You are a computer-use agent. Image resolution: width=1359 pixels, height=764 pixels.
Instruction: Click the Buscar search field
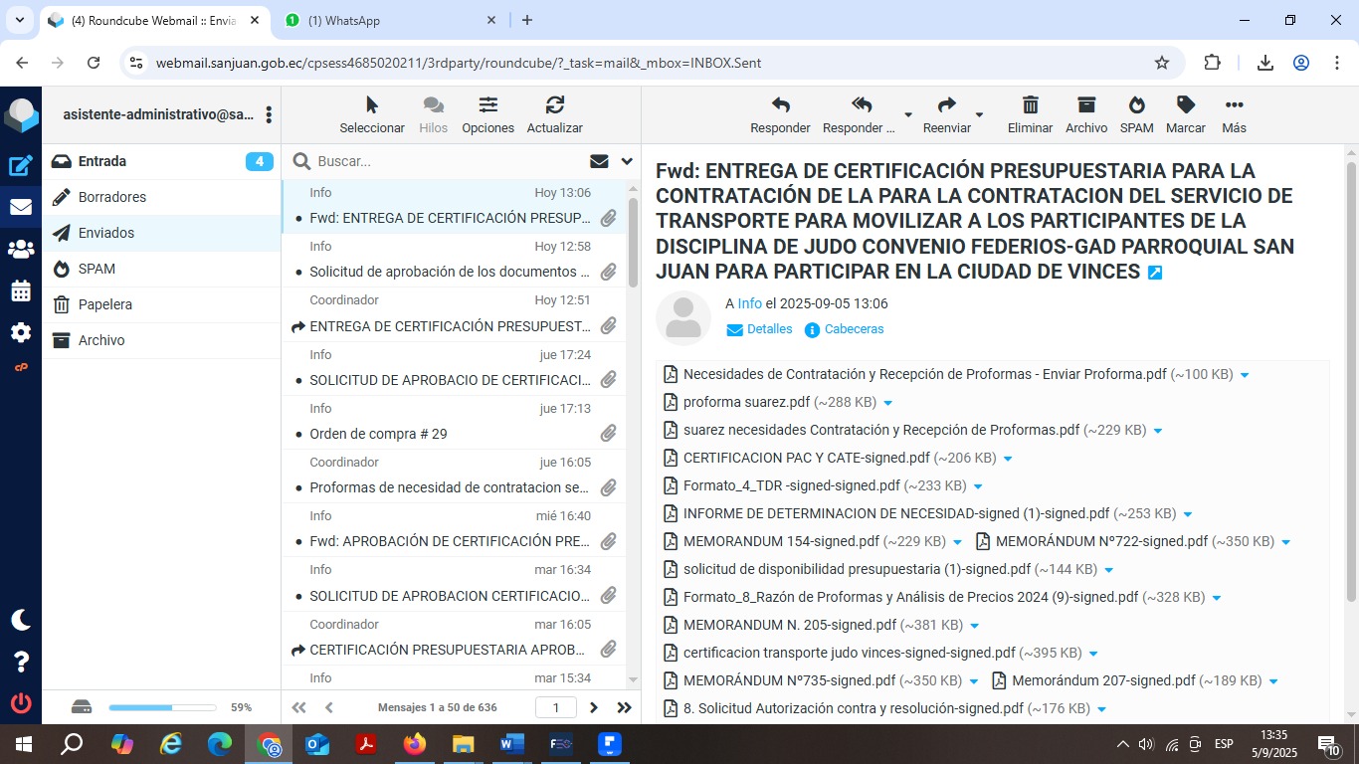coord(448,161)
